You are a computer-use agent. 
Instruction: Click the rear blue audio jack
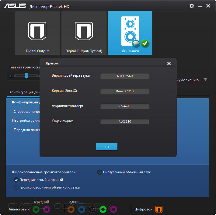82,209
